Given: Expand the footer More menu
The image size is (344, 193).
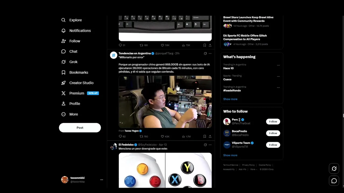Looking at the screenshot, I should [253, 169].
